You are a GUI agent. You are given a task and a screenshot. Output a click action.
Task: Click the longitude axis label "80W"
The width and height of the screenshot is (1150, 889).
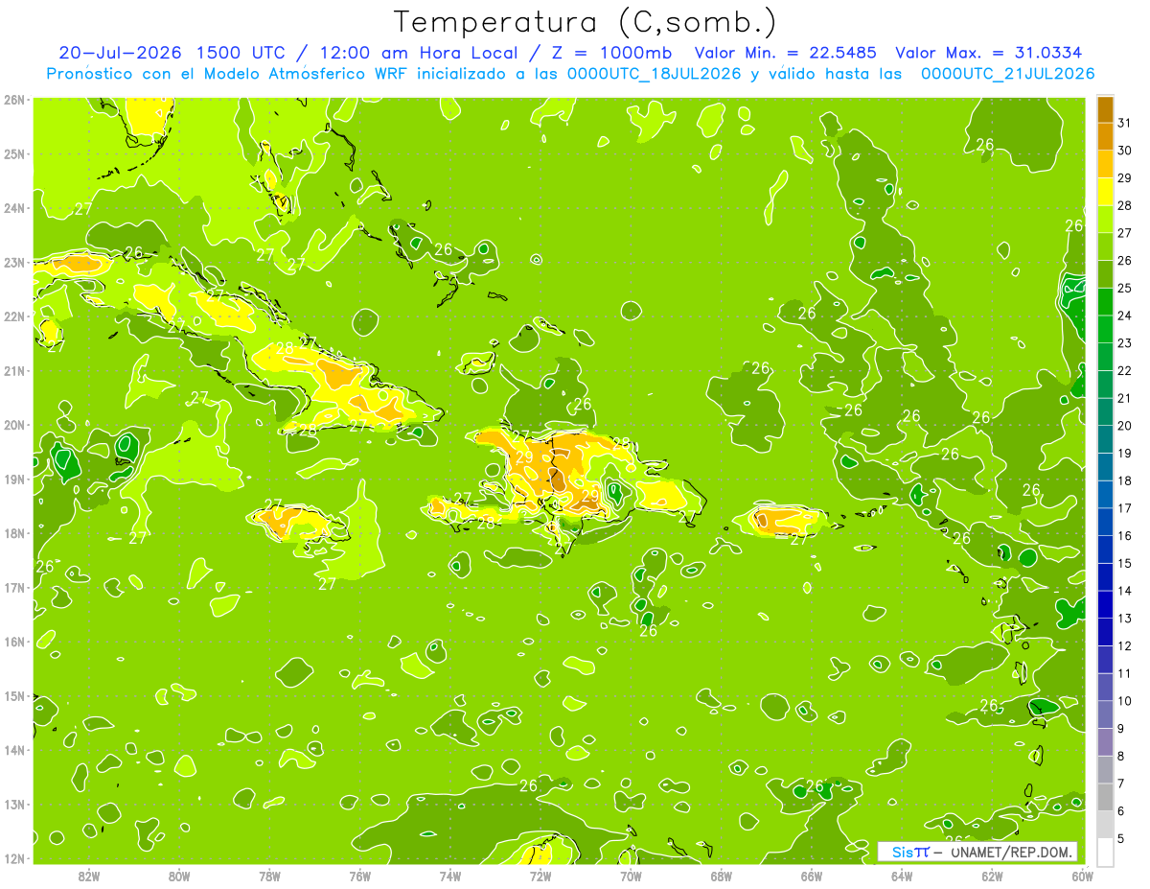click(179, 876)
